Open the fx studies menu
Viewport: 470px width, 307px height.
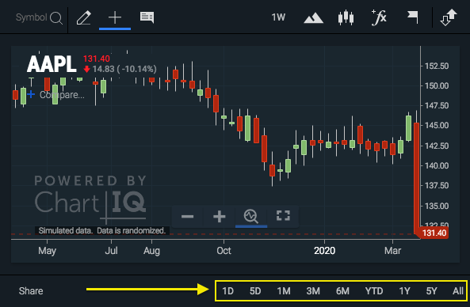tap(379, 17)
